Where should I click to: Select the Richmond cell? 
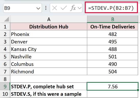click(x=49, y=71)
